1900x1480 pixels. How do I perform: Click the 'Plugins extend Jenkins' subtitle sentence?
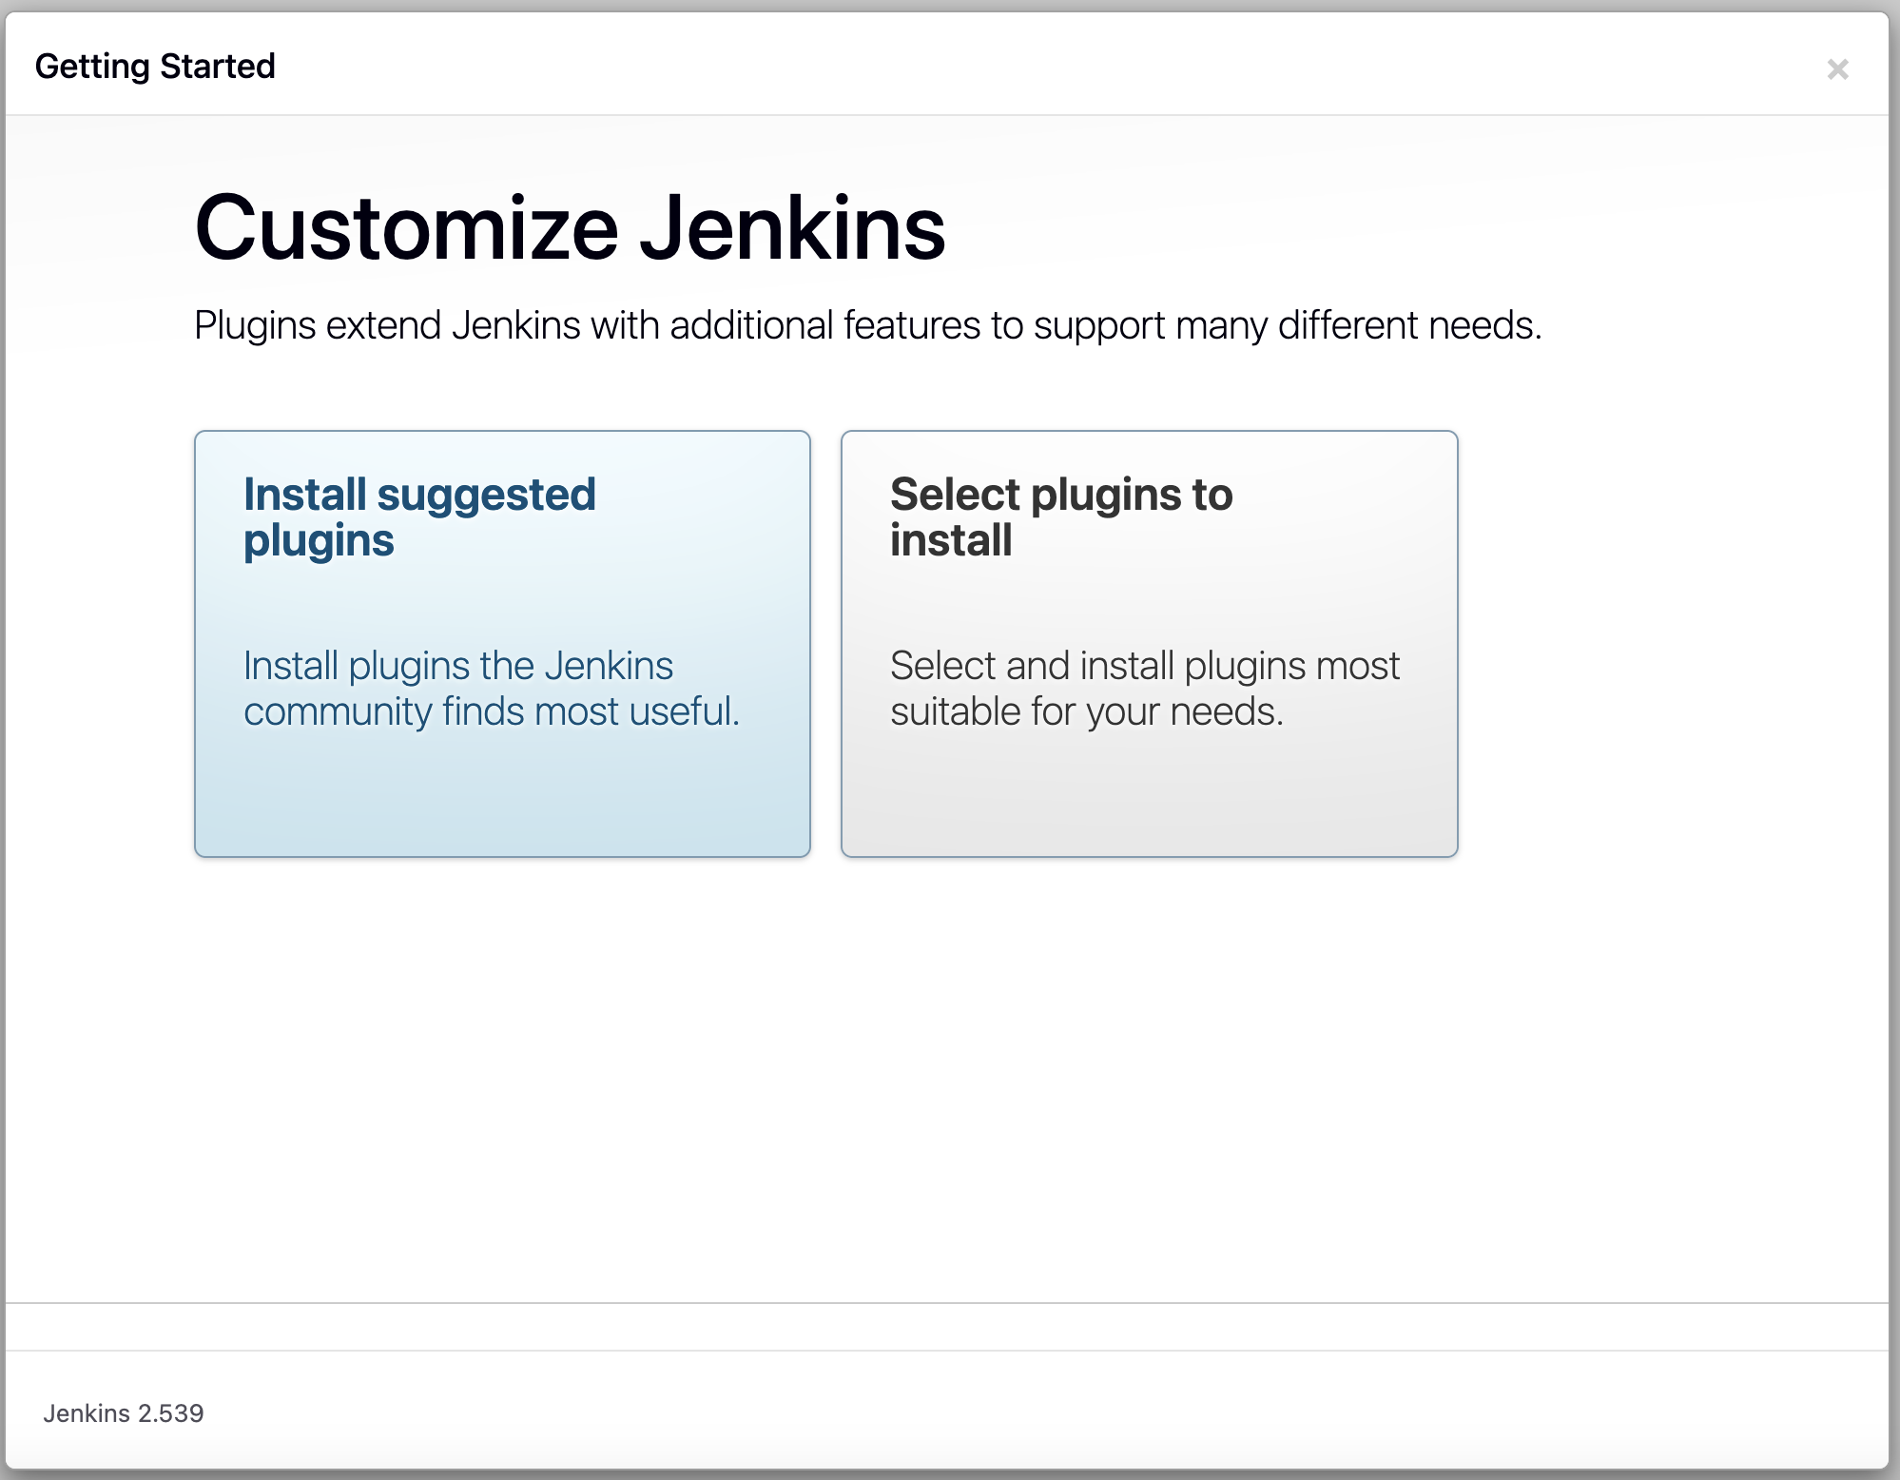867,325
